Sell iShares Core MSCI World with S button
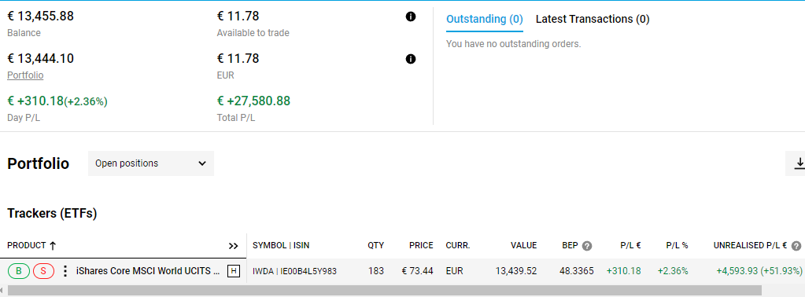 click(x=43, y=271)
